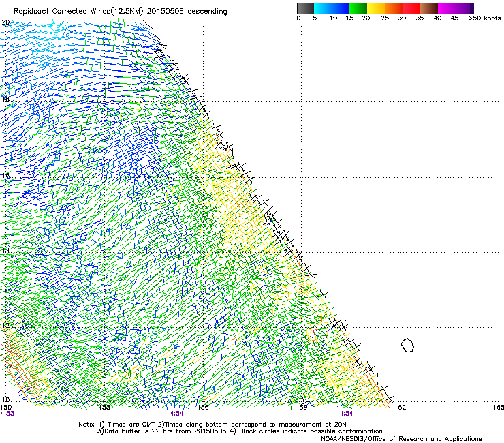Click the '162' longitude axis label
504x443 pixels.
point(400,408)
